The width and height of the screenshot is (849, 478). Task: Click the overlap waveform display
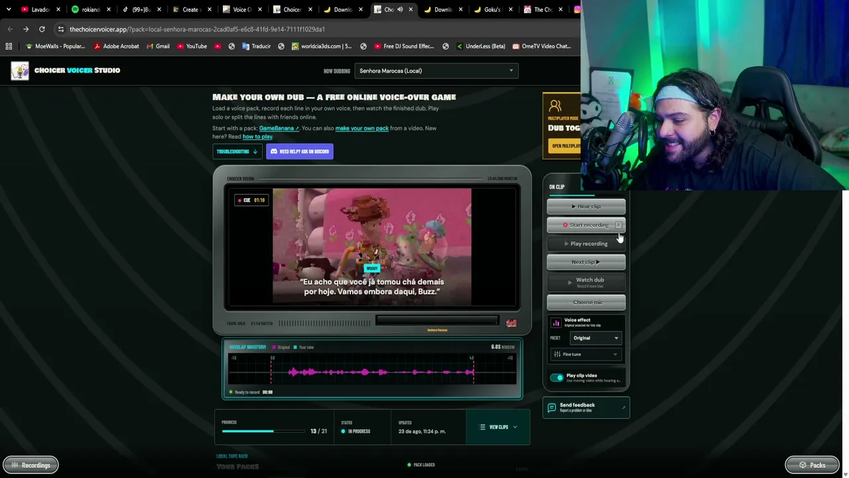[x=372, y=370]
